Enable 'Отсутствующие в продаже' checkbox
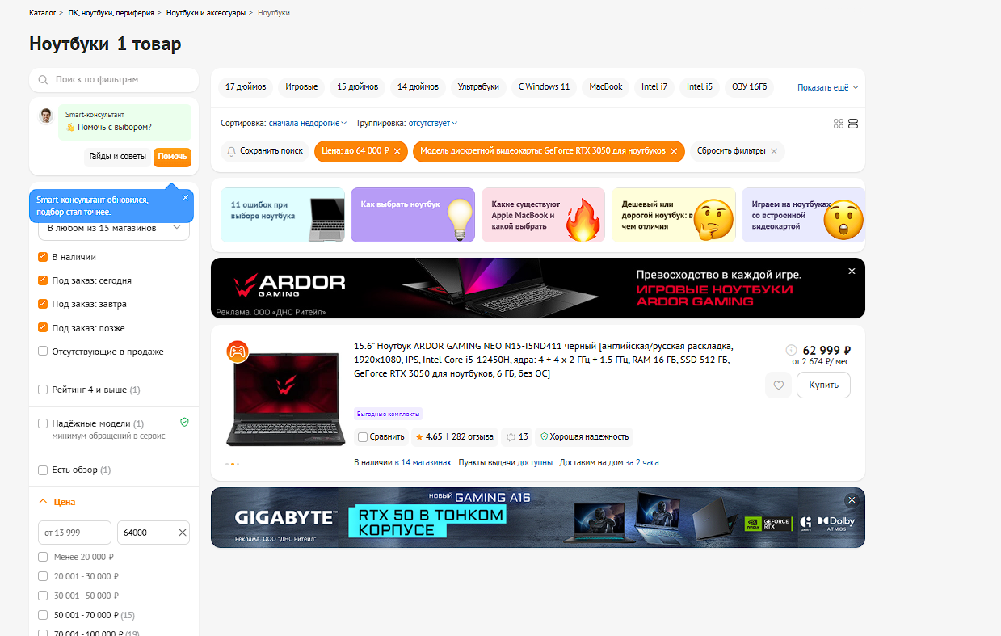Image resolution: width=1001 pixels, height=636 pixels. [43, 352]
